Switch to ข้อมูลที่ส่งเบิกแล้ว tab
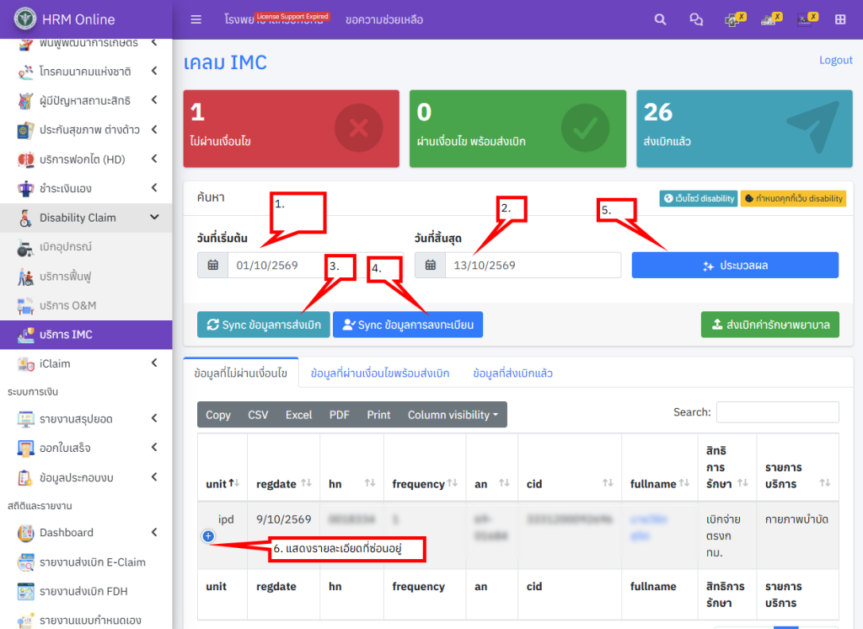The width and height of the screenshot is (863, 629). click(512, 373)
